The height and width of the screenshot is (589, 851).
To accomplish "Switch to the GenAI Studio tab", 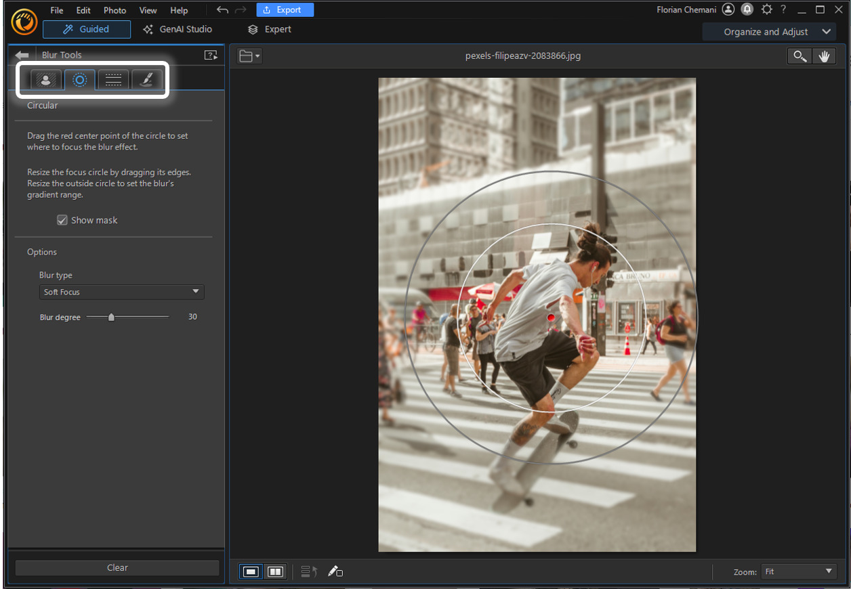I will point(178,29).
